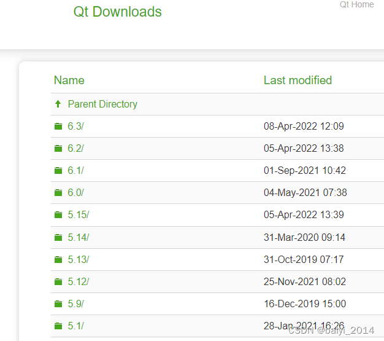Click the folder icon for 6.0/
The image size is (384, 341).
click(58, 192)
